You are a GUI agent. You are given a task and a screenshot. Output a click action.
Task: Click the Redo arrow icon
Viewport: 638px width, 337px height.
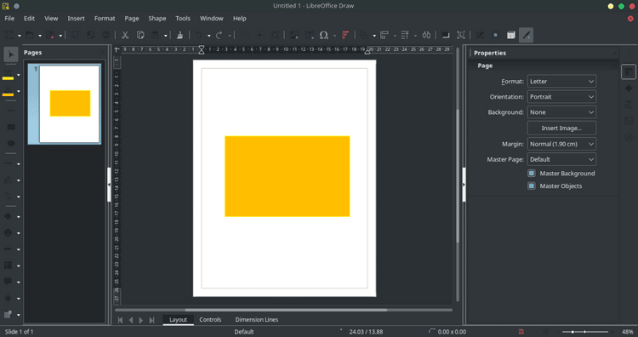click(219, 35)
